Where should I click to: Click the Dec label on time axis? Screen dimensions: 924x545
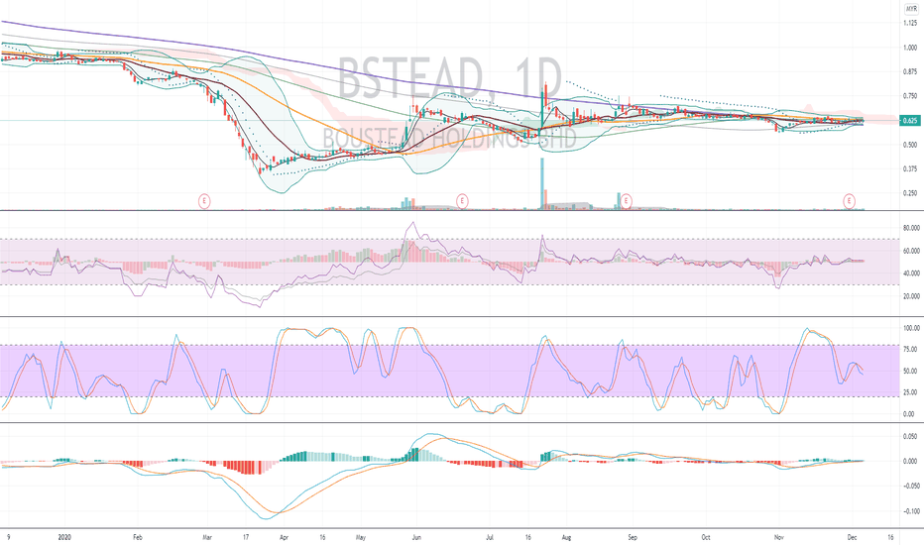(852, 537)
